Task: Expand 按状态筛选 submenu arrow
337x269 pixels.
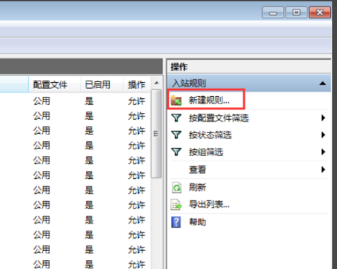Action: (x=323, y=134)
